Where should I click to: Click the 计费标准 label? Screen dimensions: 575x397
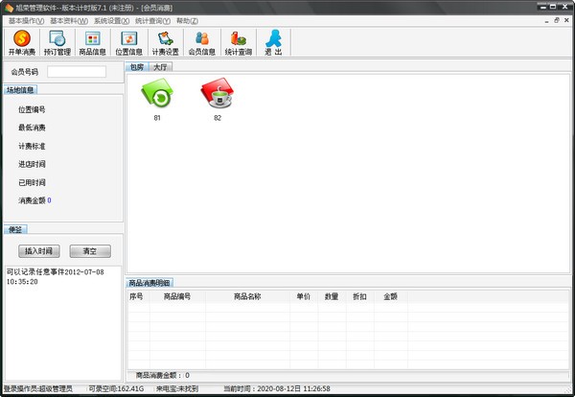click(32, 146)
